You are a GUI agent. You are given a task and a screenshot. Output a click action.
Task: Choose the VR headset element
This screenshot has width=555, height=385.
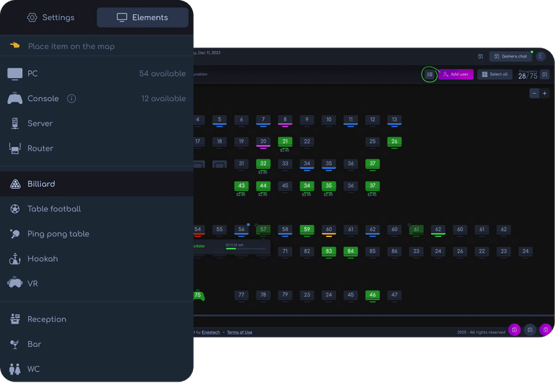[x=97, y=283]
